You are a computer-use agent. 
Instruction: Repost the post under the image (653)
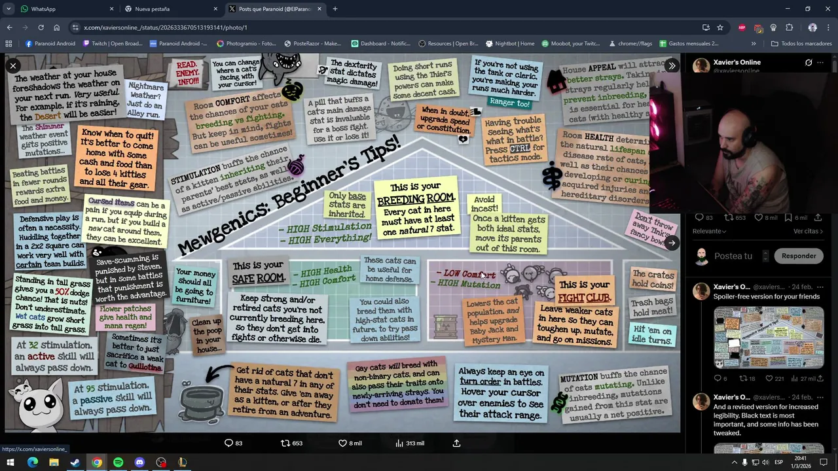point(291,443)
